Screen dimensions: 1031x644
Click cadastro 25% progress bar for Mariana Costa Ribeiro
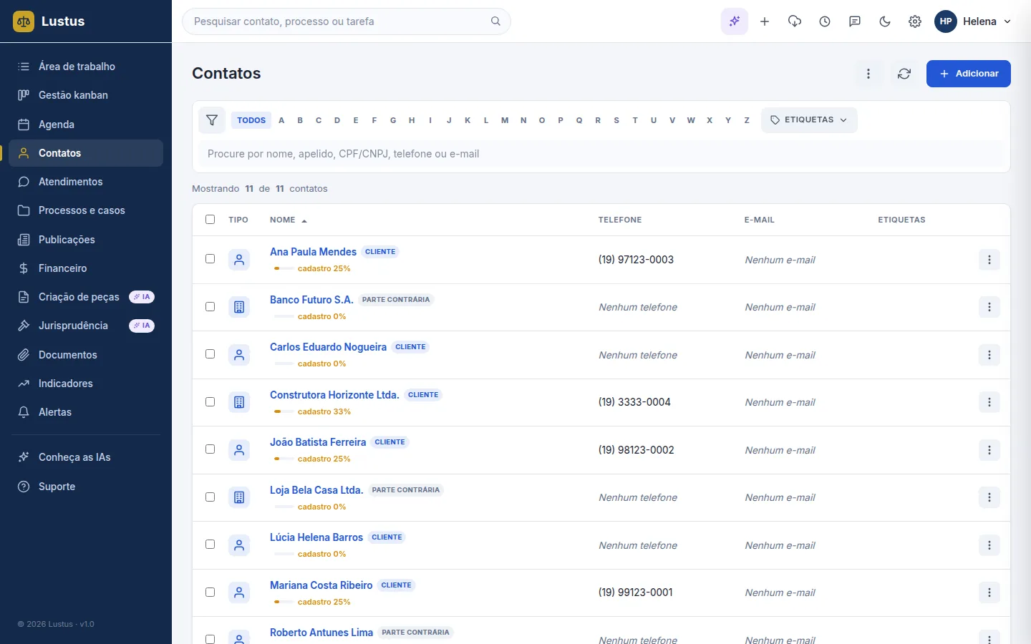284,602
